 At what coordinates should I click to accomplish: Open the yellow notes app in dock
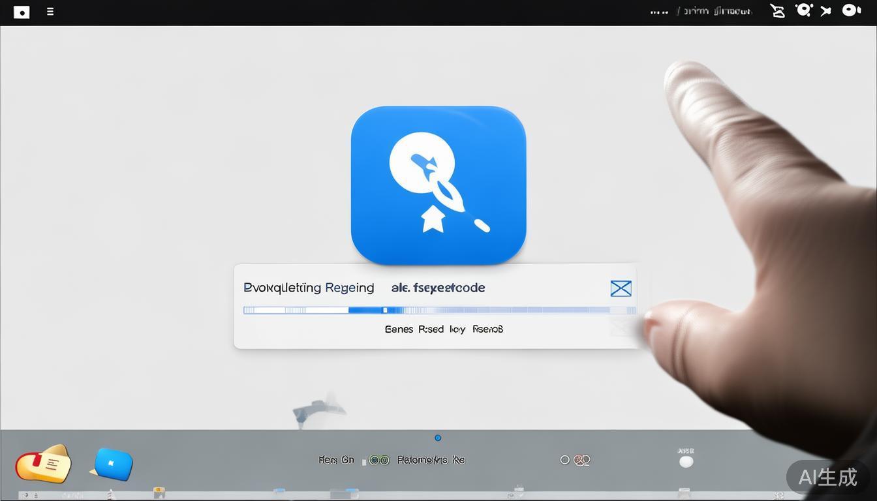(x=43, y=464)
